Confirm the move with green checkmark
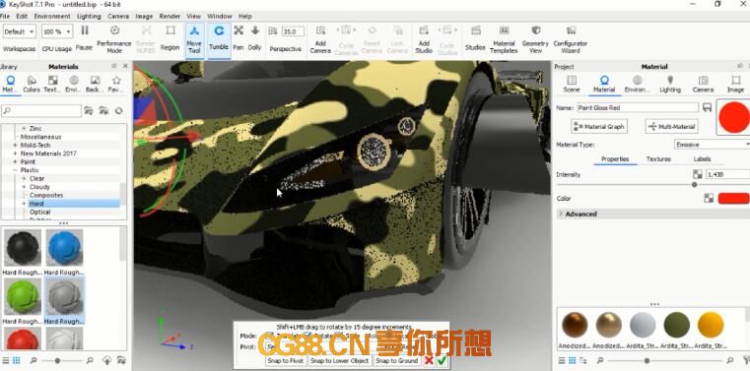The width and height of the screenshot is (750, 371). point(442,361)
